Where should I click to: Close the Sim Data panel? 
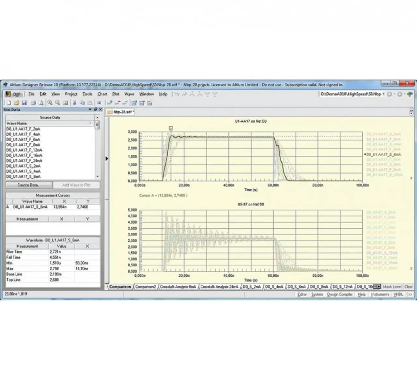pyautogui.click(x=101, y=109)
